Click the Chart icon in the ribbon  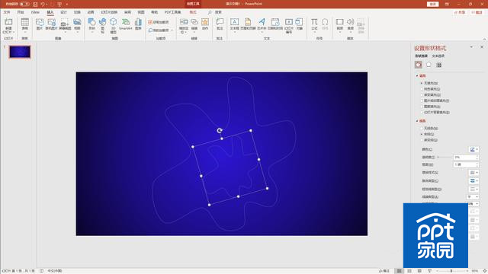click(138, 22)
